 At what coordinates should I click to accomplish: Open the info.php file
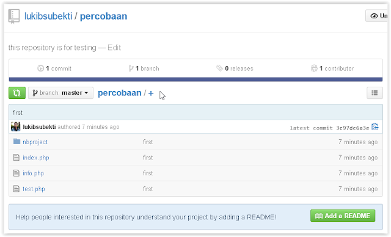click(34, 173)
